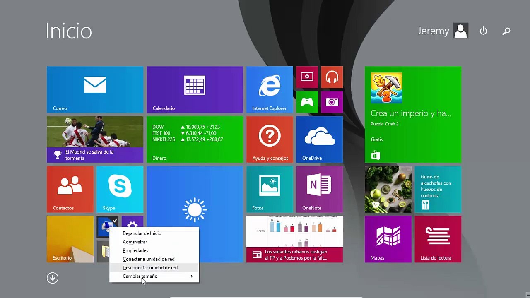Open the Dinero tile label

tap(159, 158)
